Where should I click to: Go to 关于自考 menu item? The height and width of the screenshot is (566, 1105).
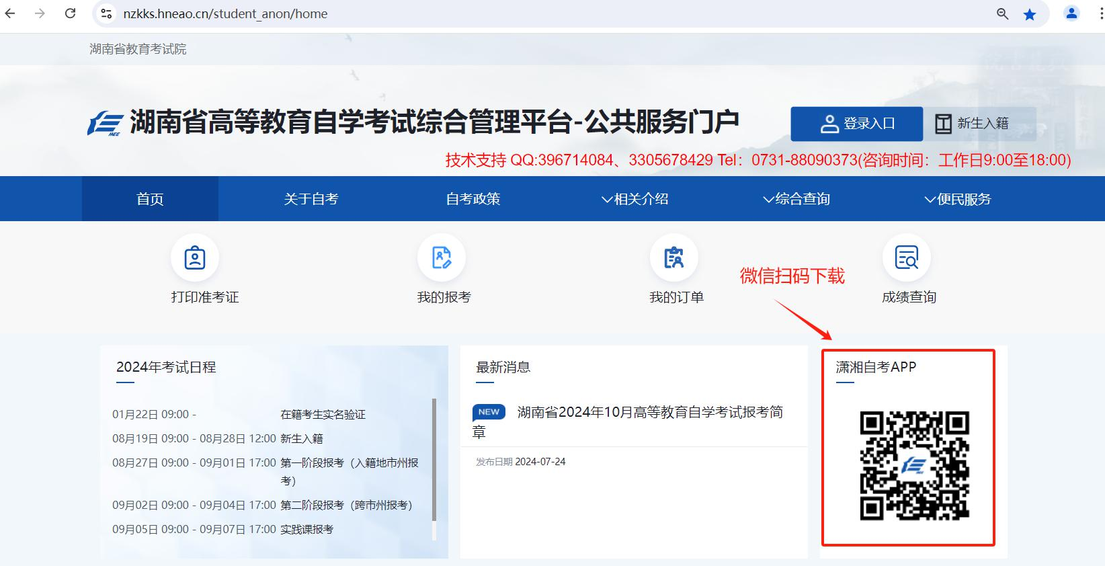pyautogui.click(x=311, y=199)
